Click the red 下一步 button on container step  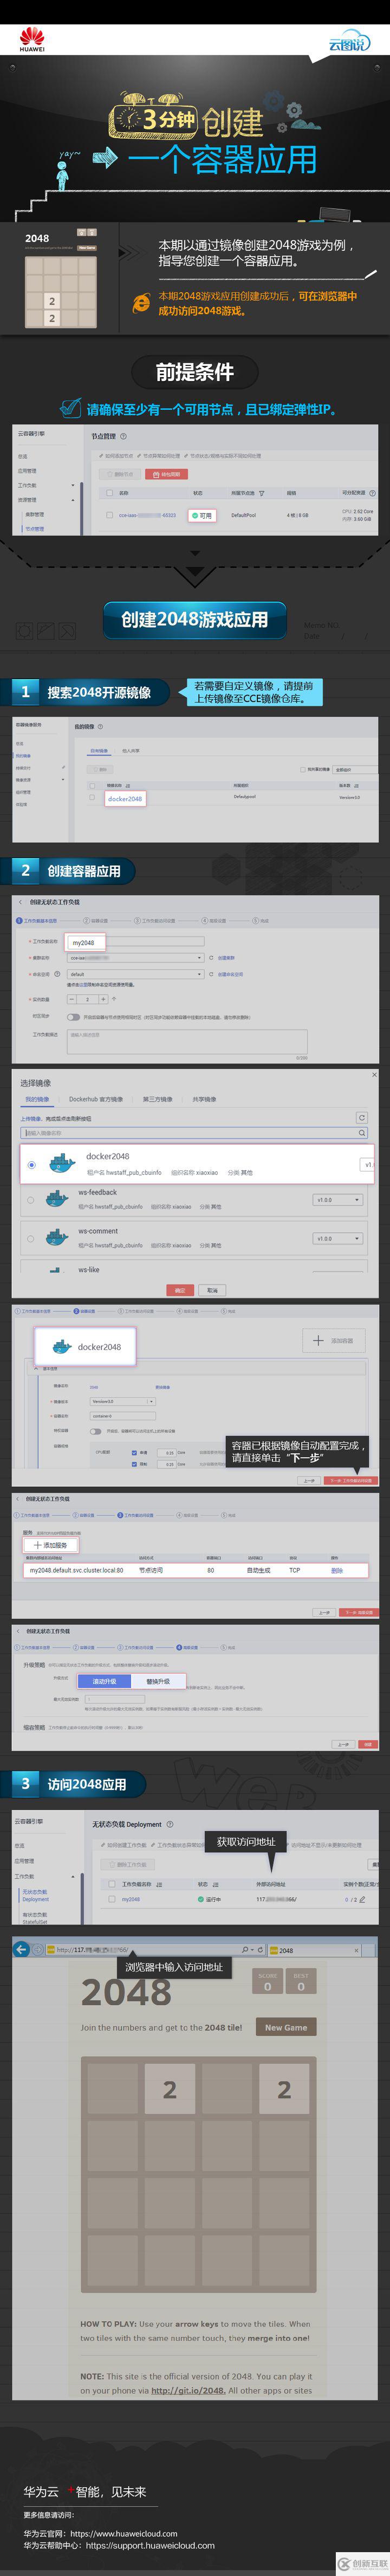[350, 1480]
